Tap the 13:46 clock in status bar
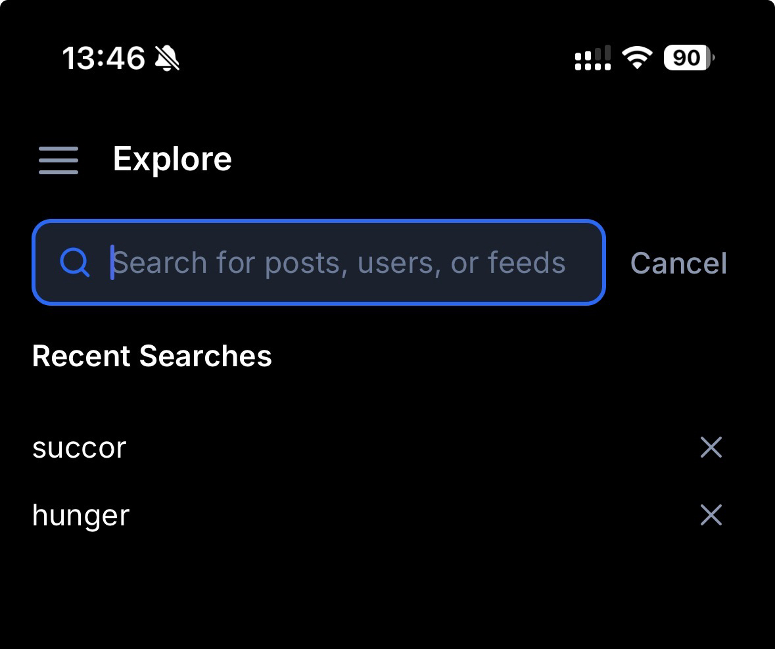This screenshot has height=649, width=775. tap(103, 59)
